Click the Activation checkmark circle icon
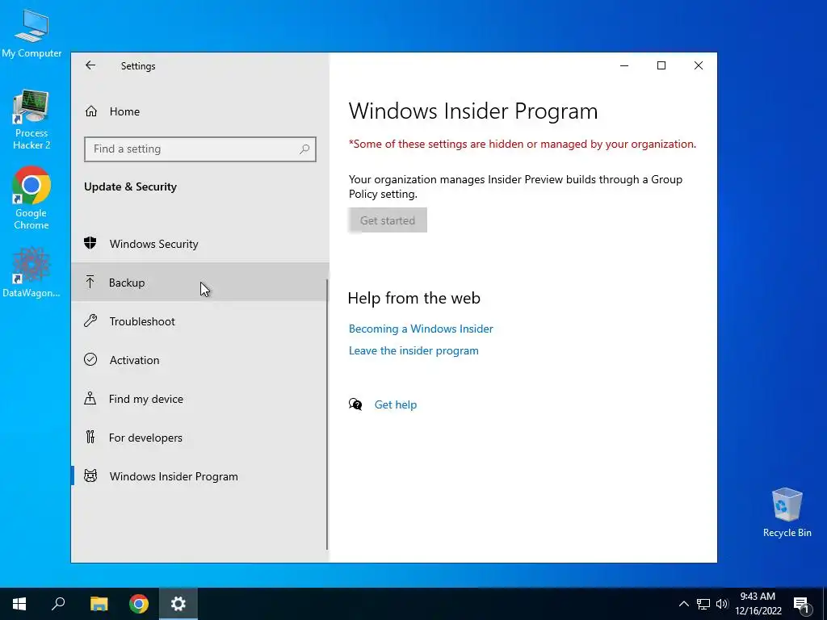Image resolution: width=827 pixels, height=620 pixels. tap(90, 359)
